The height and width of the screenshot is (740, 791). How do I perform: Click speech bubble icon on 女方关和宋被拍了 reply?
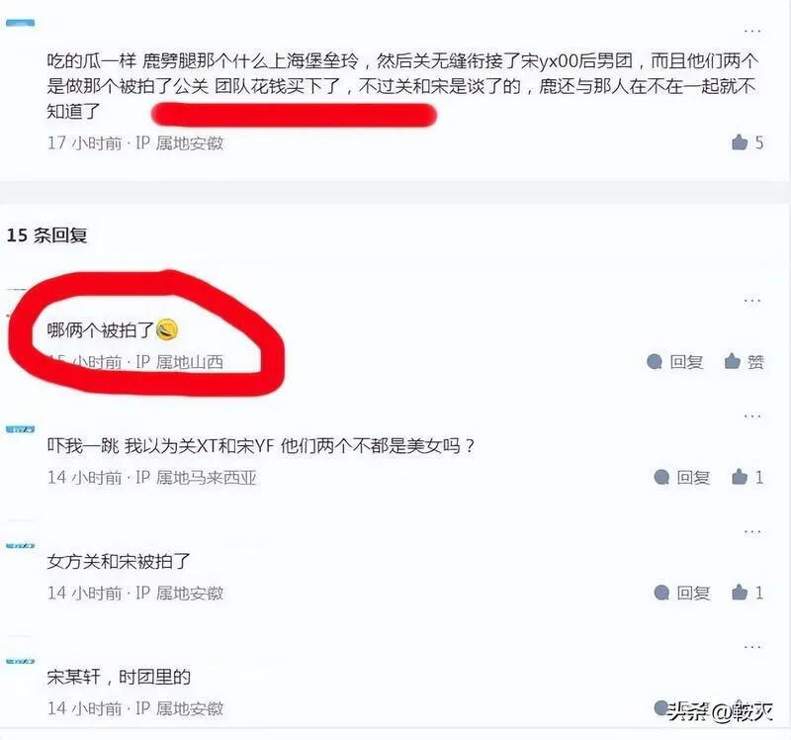pyautogui.click(x=661, y=593)
